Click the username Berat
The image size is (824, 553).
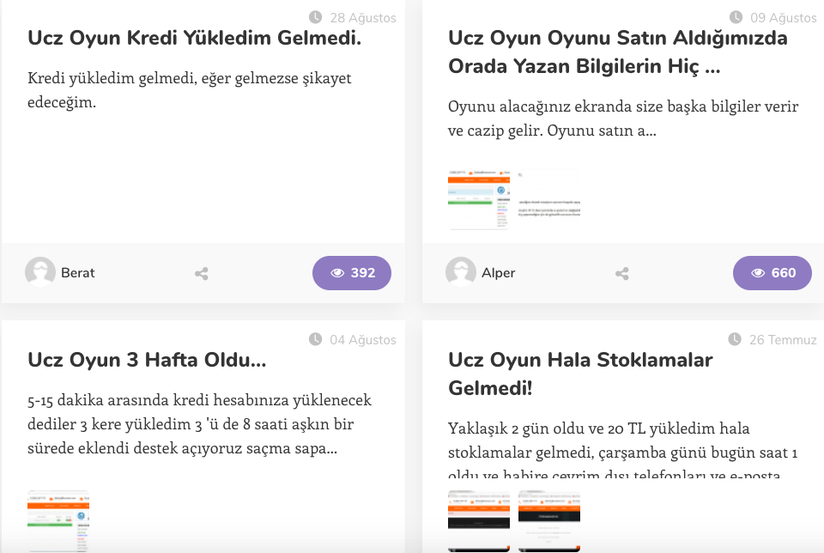coord(78,273)
